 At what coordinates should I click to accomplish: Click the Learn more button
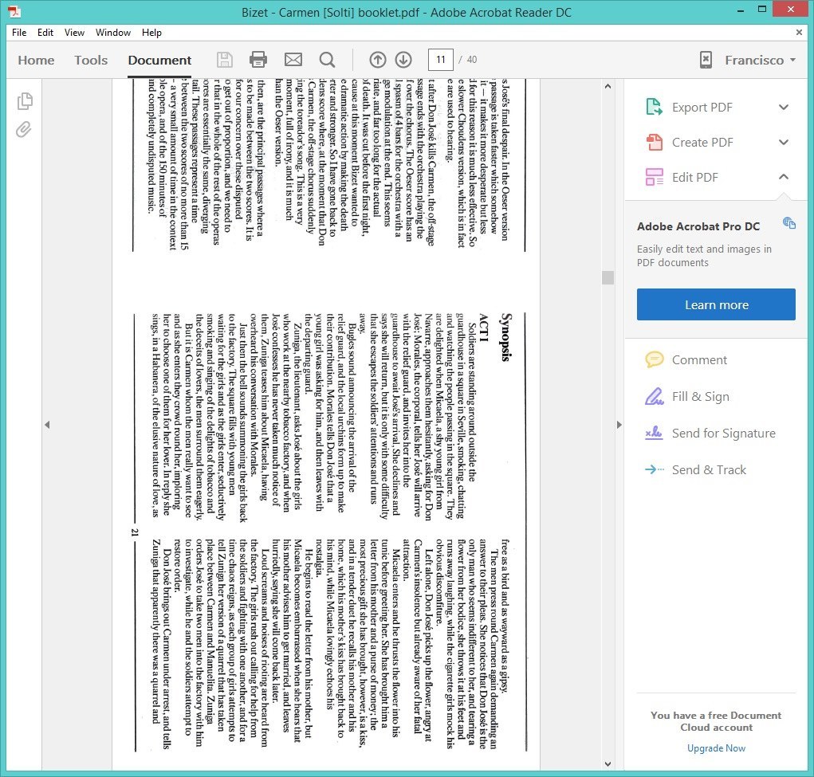pos(716,304)
